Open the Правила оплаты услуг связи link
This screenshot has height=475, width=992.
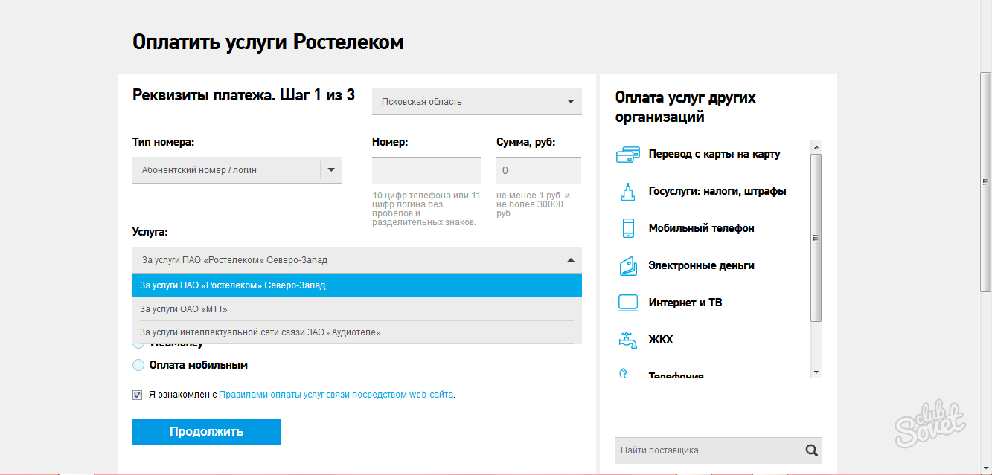(x=336, y=395)
